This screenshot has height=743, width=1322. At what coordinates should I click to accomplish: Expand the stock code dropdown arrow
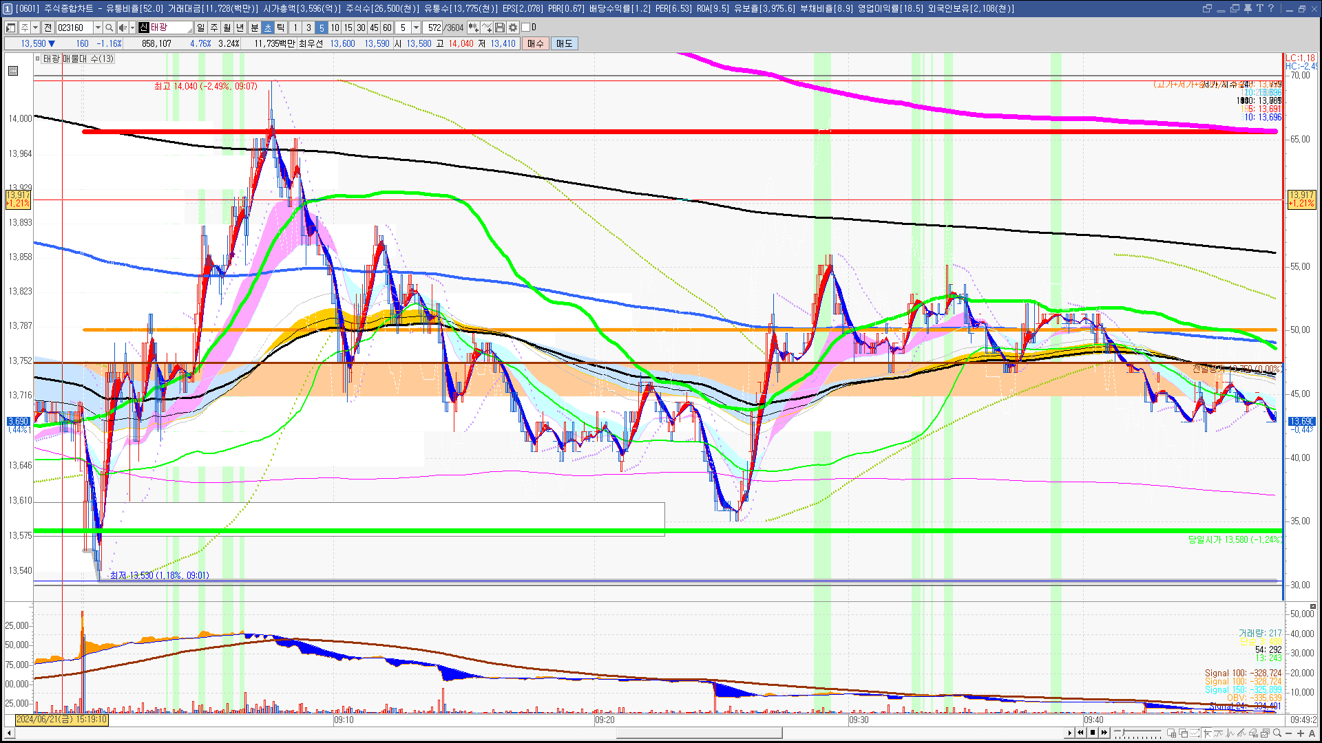(x=98, y=28)
